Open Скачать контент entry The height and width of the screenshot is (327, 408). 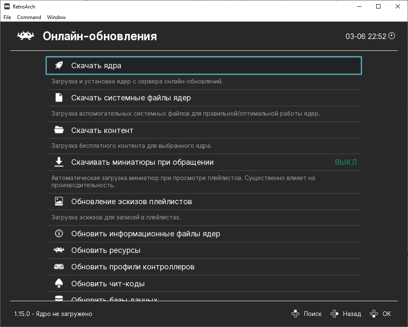204,130
